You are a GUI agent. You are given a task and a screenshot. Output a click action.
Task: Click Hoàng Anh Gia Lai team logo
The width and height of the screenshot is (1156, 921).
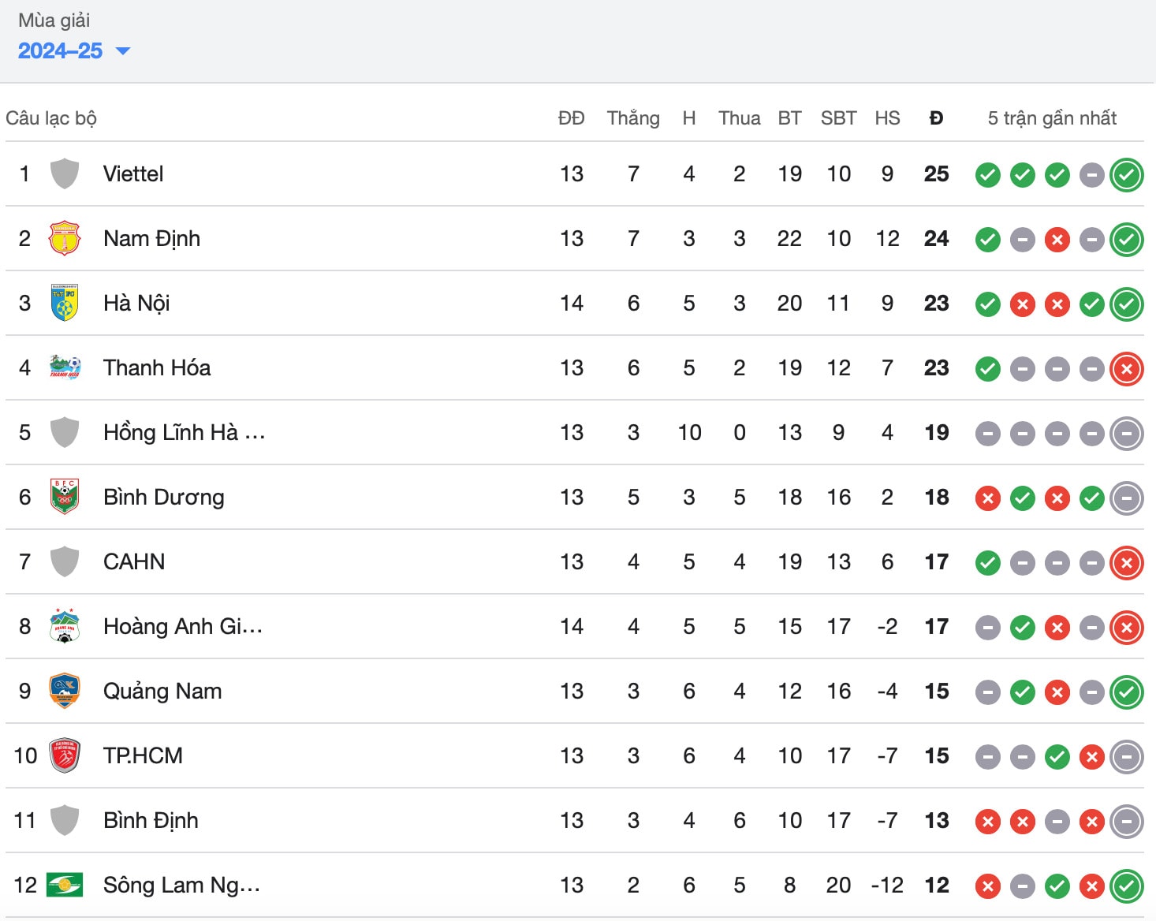[x=64, y=626]
